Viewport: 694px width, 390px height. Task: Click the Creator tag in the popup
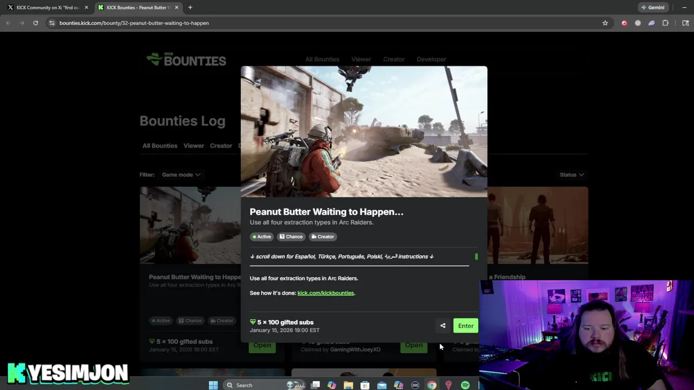(x=323, y=237)
